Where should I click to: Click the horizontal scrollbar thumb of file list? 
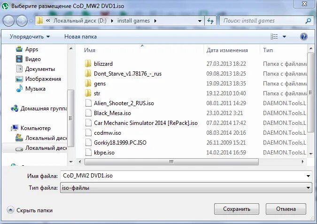171,162
